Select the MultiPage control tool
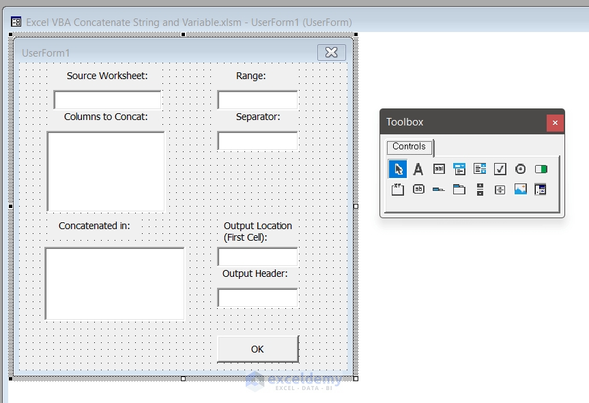Image resolution: width=589 pixels, height=403 pixels. [459, 189]
